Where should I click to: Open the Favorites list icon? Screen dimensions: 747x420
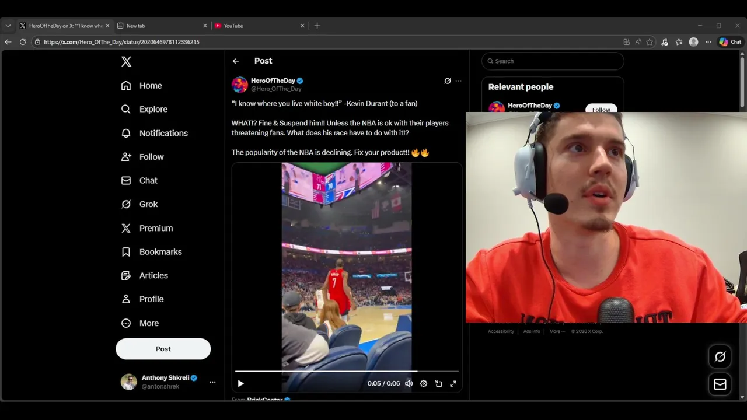[679, 42]
